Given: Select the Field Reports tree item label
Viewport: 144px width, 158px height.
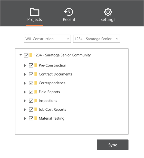Looking at the screenshot, I should point(49,92).
